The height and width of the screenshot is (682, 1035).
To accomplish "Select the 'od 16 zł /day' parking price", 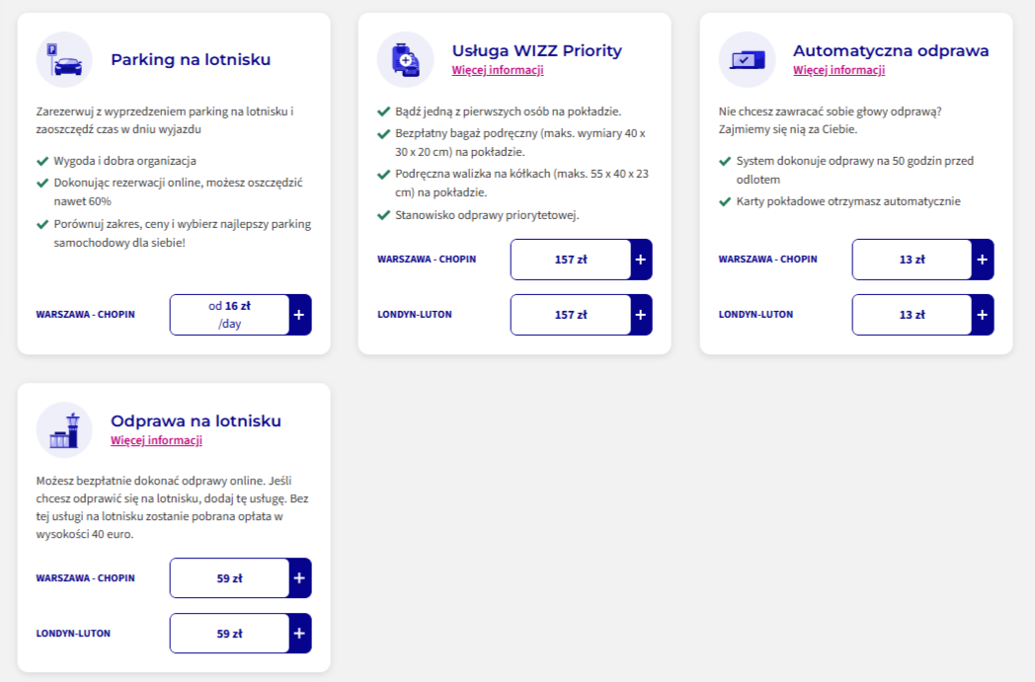I will click(x=230, y=315).
